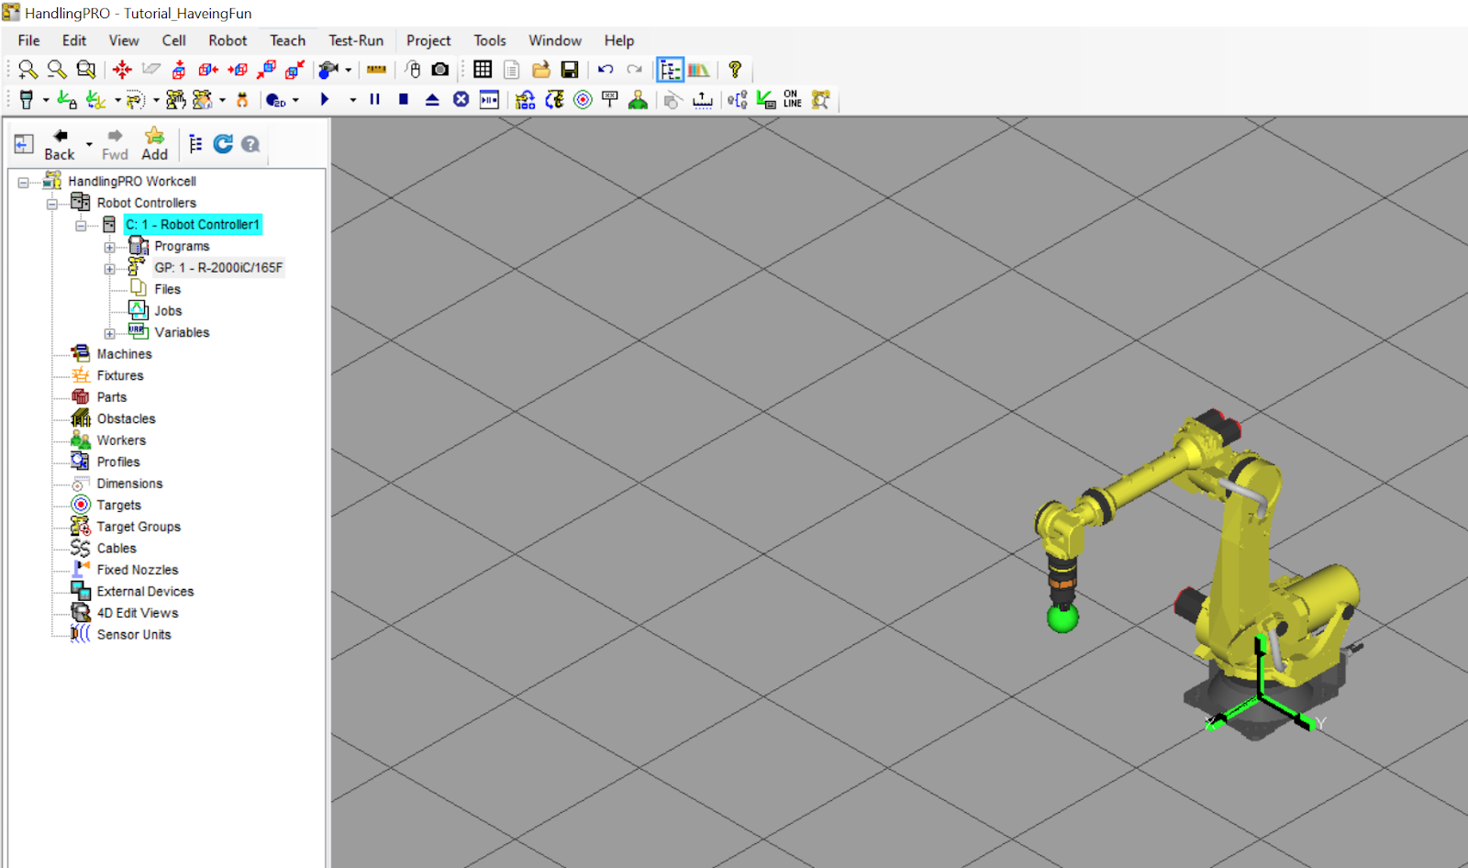The image size is (1468, 868).
Task: Refresh the cell browser with the blue arrow
Action: pyautogui.click(x=223, y=144)
